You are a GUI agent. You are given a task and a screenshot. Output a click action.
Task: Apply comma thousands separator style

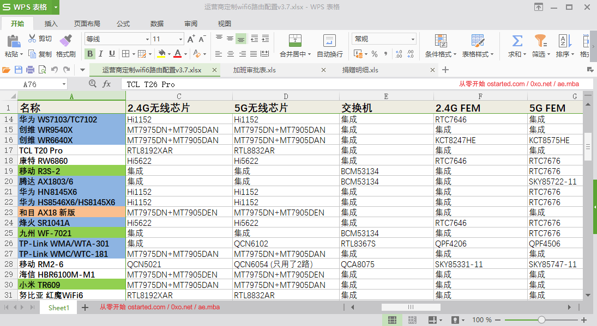click(x=385, y=54)
